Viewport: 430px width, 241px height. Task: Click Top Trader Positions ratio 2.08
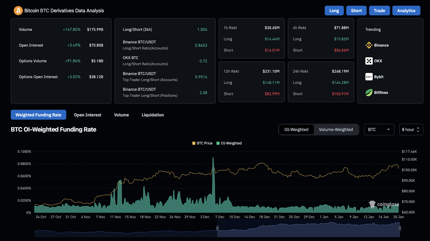pyautogui.click(x=203, y=93)
